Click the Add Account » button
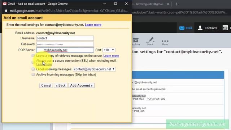This screenshot has width=231, height=130. [81, 86]
